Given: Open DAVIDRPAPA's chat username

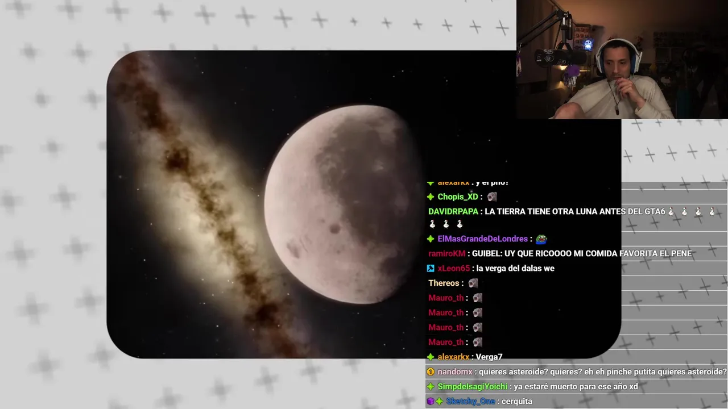Looking at the screenshot, I should [x=453, y=211].
